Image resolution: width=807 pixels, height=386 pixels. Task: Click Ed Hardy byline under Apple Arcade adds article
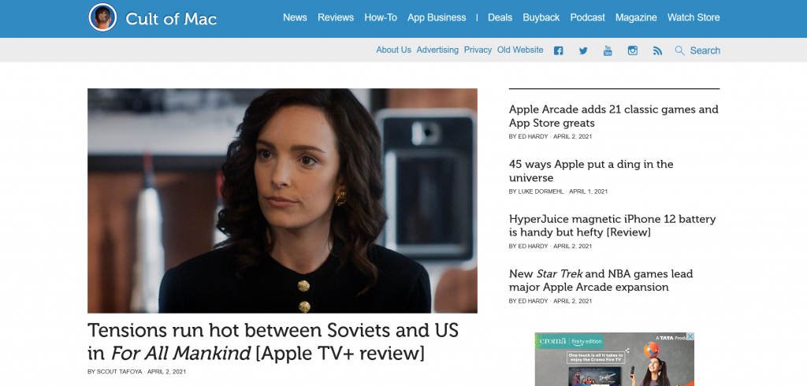(533, 137)
